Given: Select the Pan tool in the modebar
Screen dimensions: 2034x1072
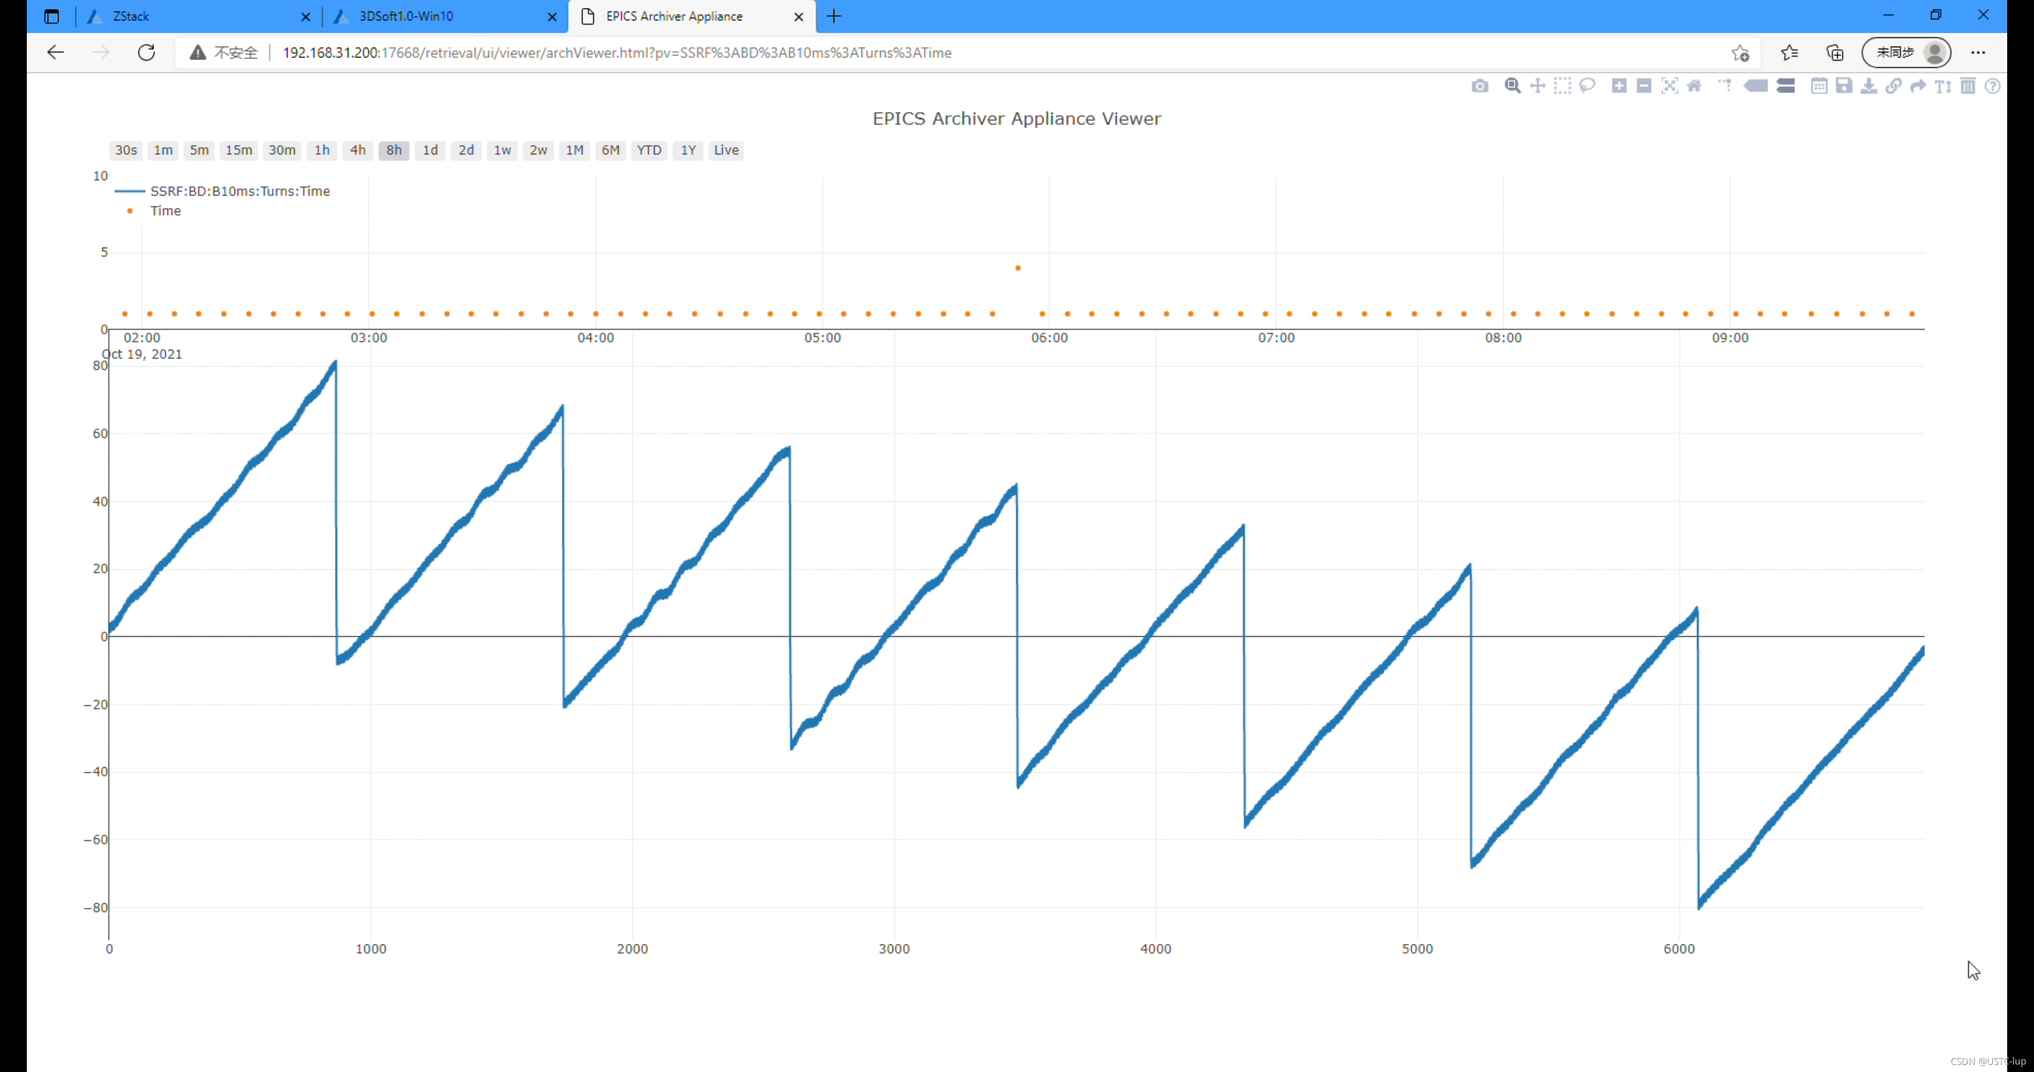Looking at the screenshot, I should [x=1537, y=86].
